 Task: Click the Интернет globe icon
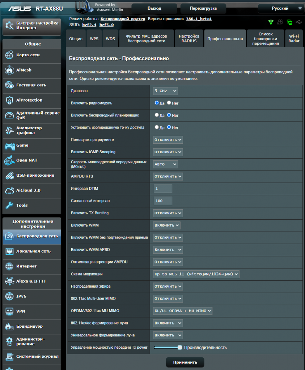(x=9, y=266)
